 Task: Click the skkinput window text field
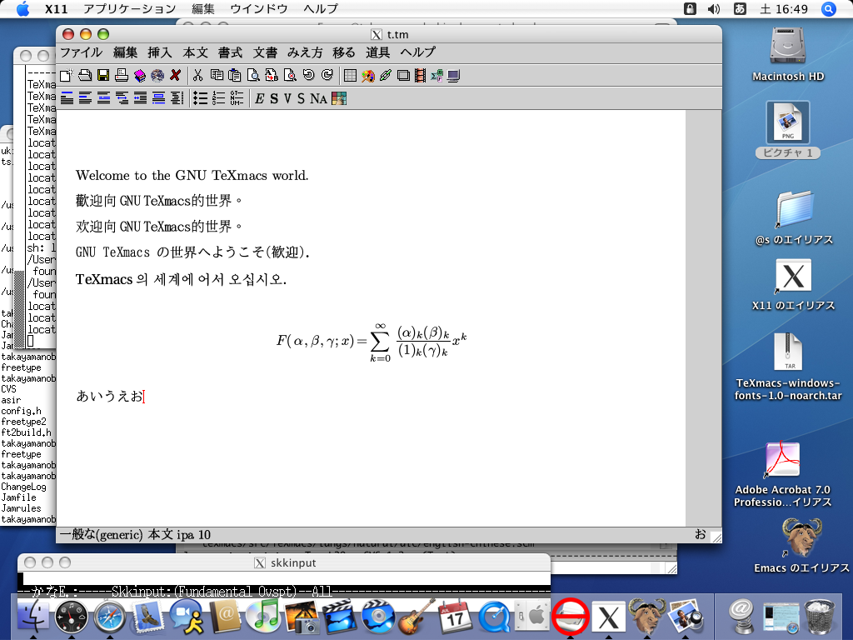pyautogui.click(x=287, y=578)
